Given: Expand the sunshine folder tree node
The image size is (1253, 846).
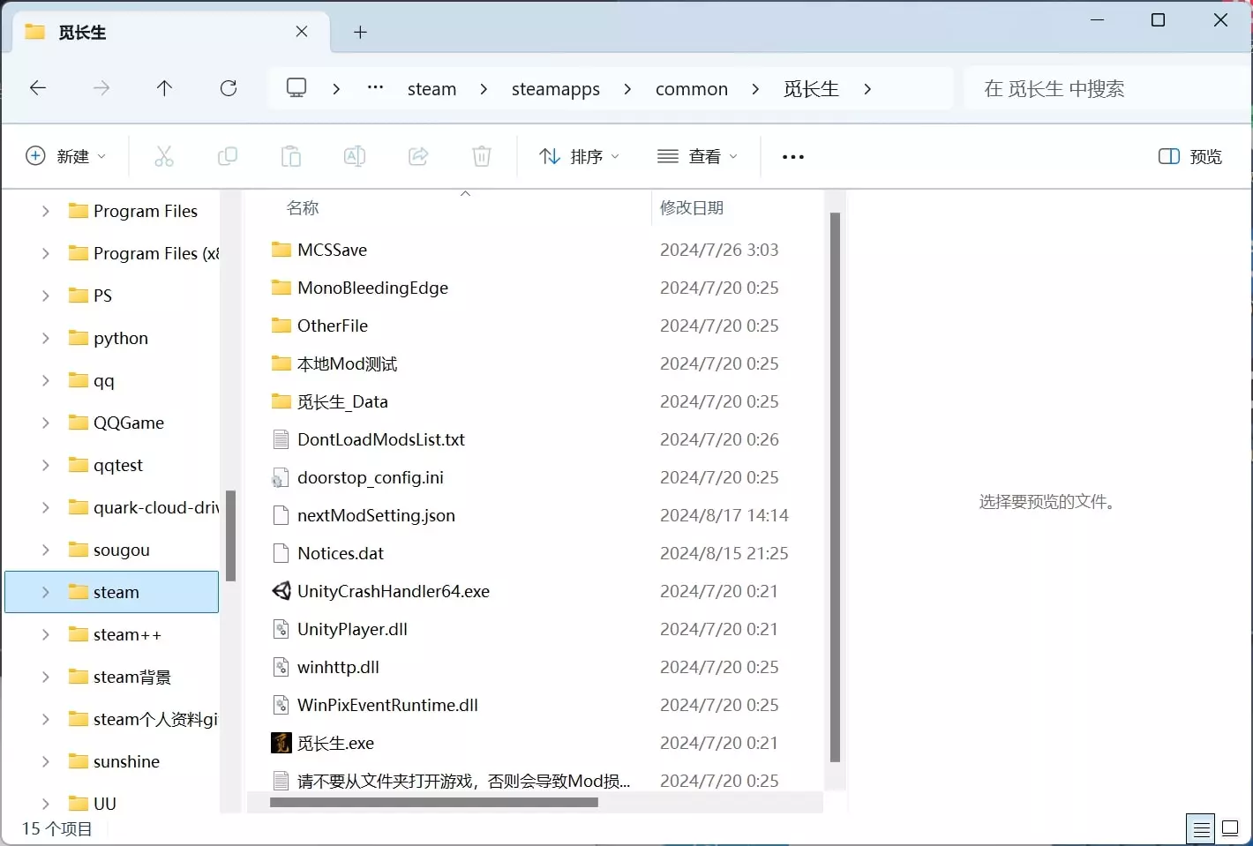Looking at the screenshot, I should pyautogui.click(x=45, y=761).
